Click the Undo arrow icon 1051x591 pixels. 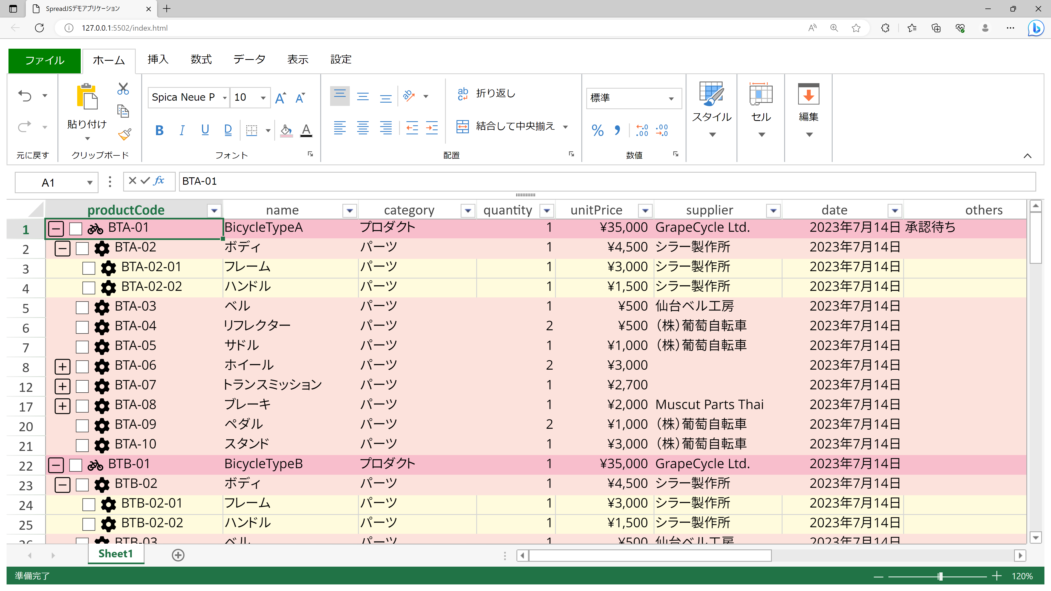(x=25, y=96)
